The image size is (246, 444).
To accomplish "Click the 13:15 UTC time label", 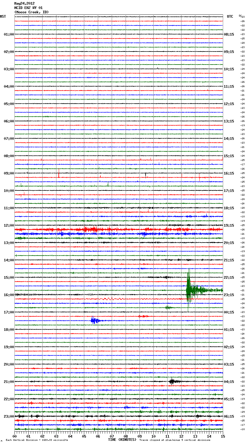I will click(x=229, y=121).
